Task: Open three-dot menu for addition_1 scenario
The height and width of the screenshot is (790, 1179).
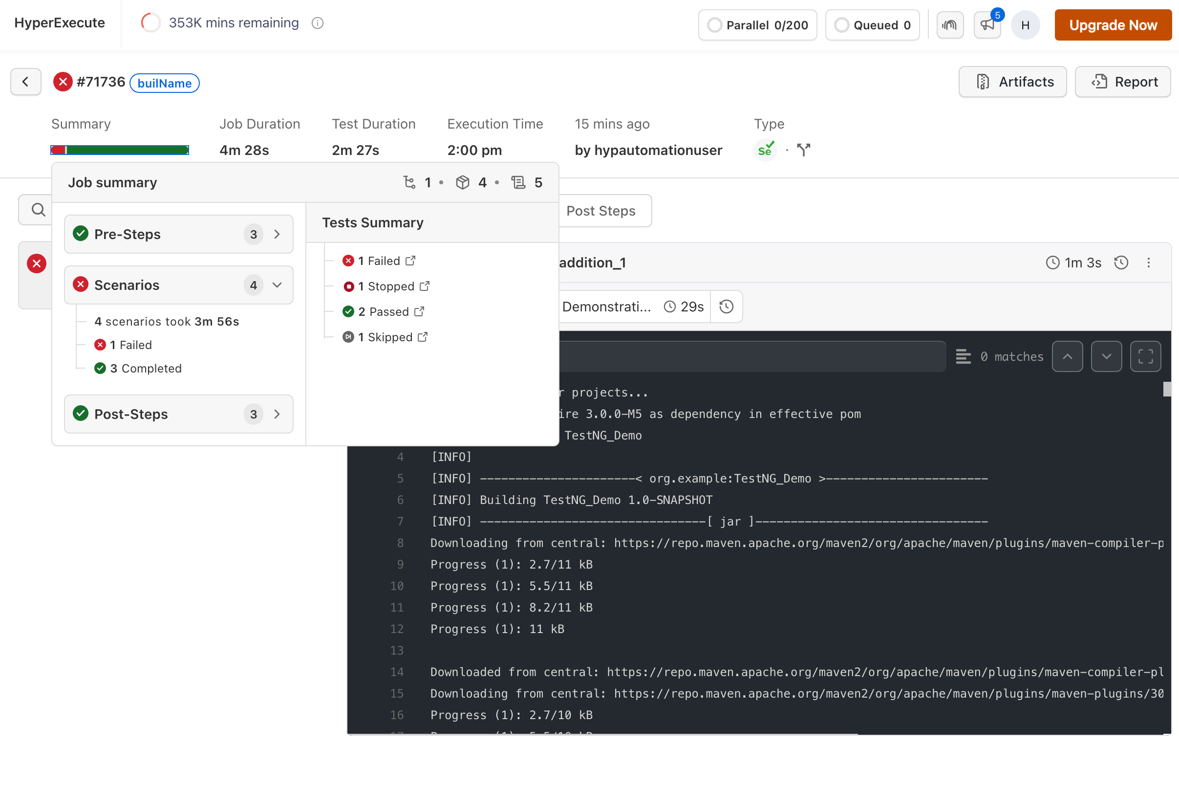Action: pos(1148,263)
